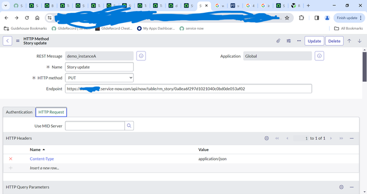Image resolution: width=367 pixels, height=194 pixels.
Task: Open the form context hamburger menu
Action: pyautogui.click(x=18, y=41)
